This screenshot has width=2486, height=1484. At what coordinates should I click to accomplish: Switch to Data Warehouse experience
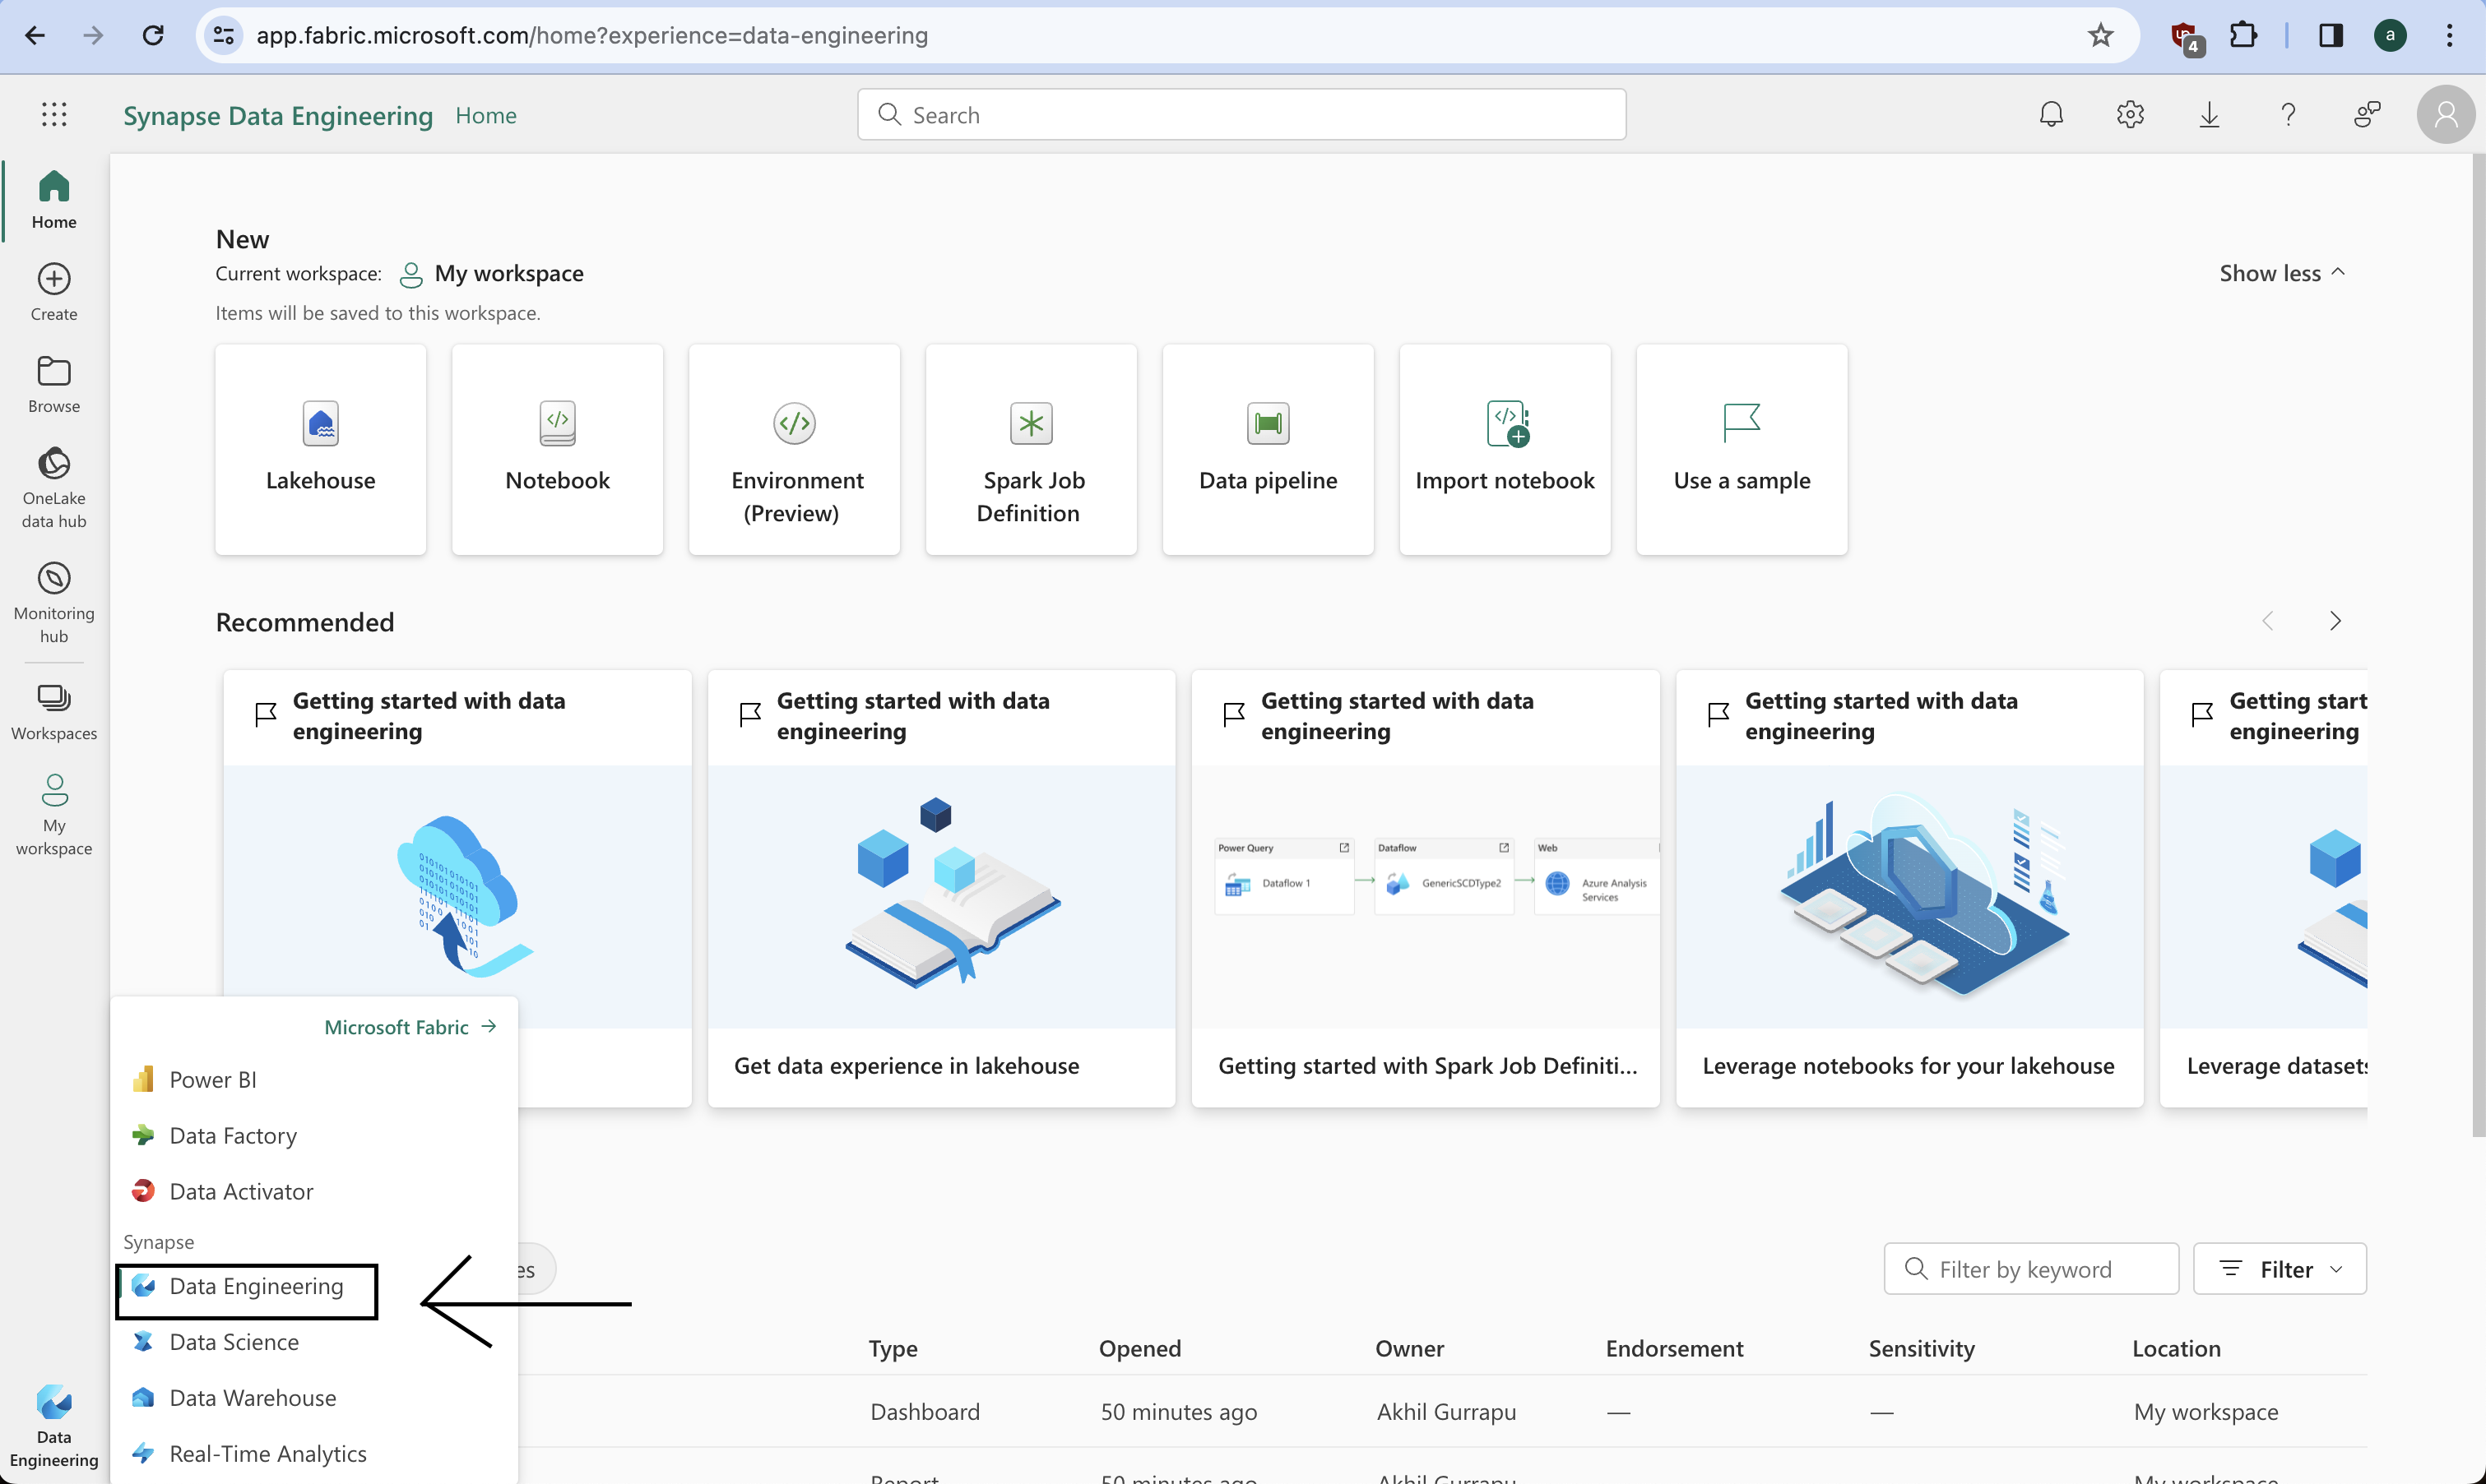[x=314, y=1398]
